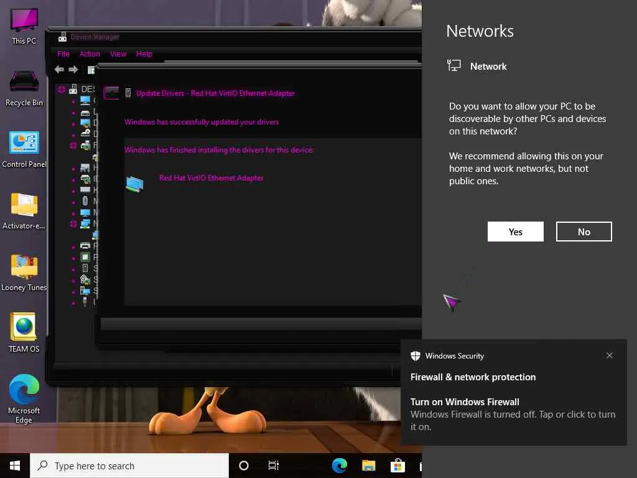Open File Explorer from the taskbar
This screenshot has height=478, width=637.
point(368,466)
